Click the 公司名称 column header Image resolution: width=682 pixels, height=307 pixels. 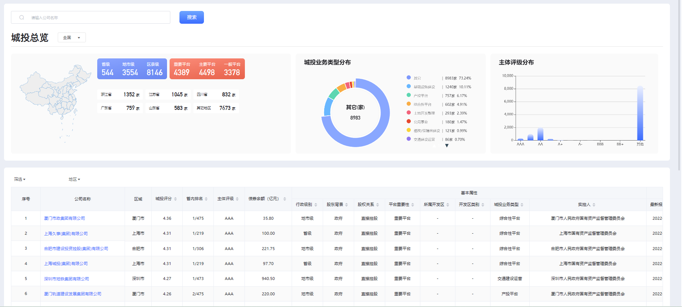point(83,199)
